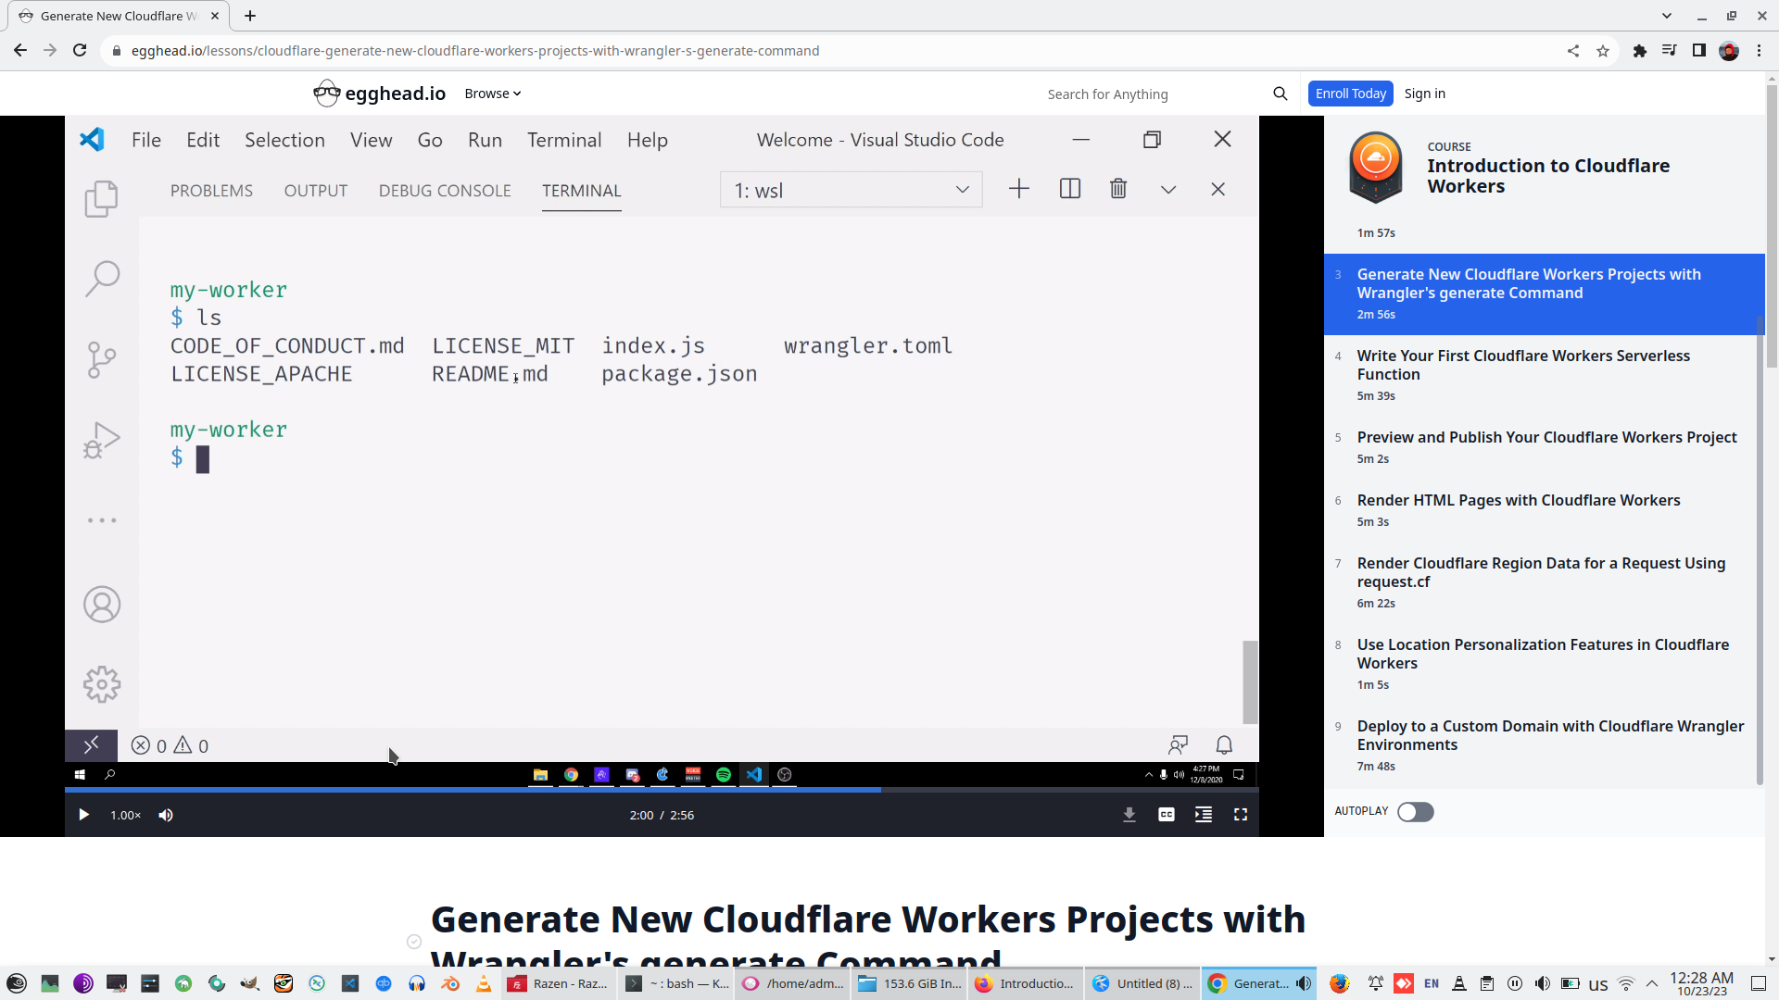This screenshot has width=1779, height=1000.
Task: Mute the video player volume
Action: 166,815
